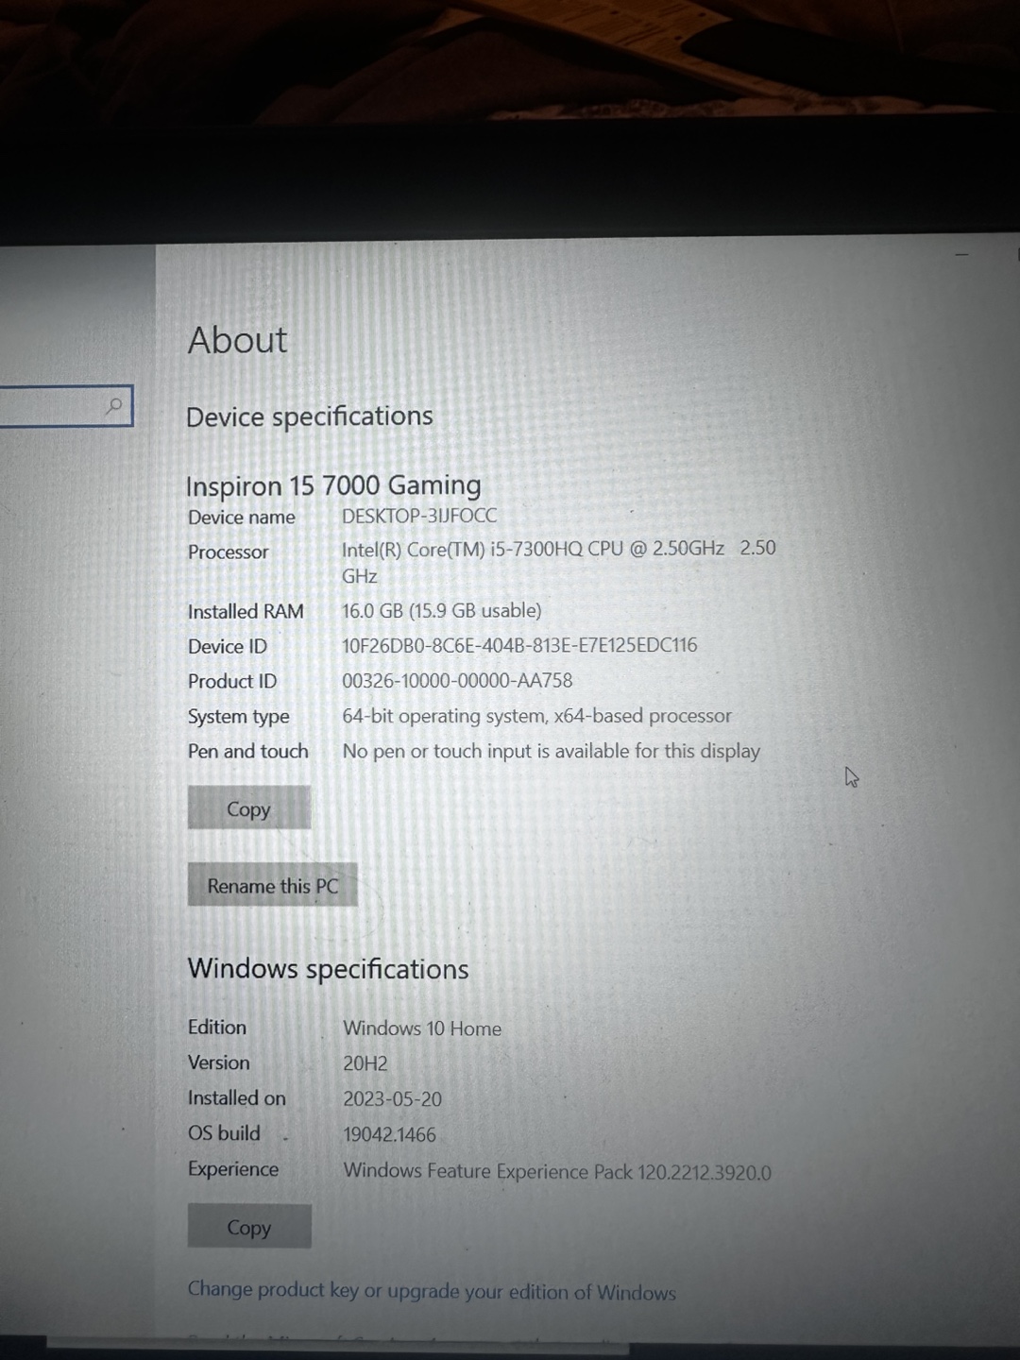
Task: Click the System type label
Action: (x=239, y=717)
